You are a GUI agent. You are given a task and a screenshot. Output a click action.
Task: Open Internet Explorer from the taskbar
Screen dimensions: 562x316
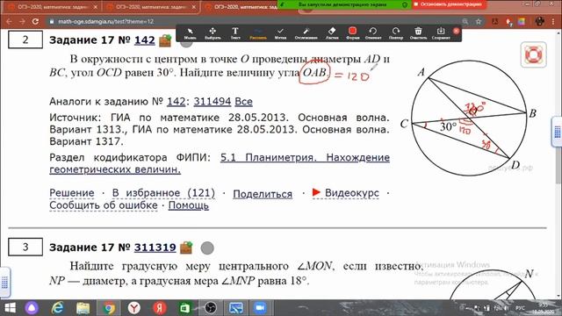pos(58,308)
